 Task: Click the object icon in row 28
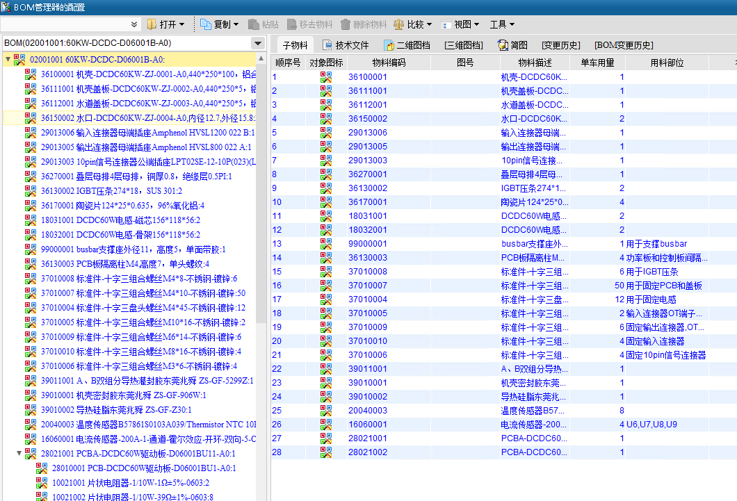pos(326,452)
